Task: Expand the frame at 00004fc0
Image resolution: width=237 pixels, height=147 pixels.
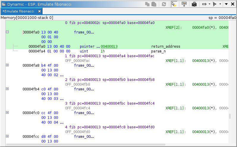Action: tap(7, 113)
